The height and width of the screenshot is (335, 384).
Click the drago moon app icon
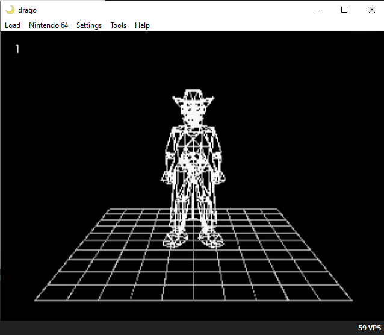coord(10,10)
